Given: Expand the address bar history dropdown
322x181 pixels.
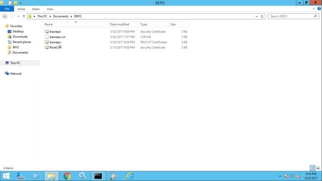Looking at the screenshot, I should coord(257,17).
